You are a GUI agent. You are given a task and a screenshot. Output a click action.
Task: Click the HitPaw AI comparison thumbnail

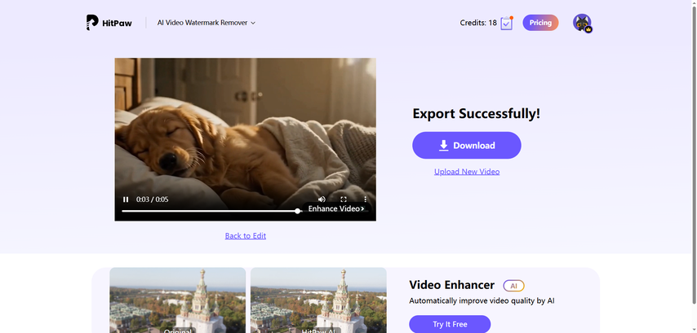[318, 300]
